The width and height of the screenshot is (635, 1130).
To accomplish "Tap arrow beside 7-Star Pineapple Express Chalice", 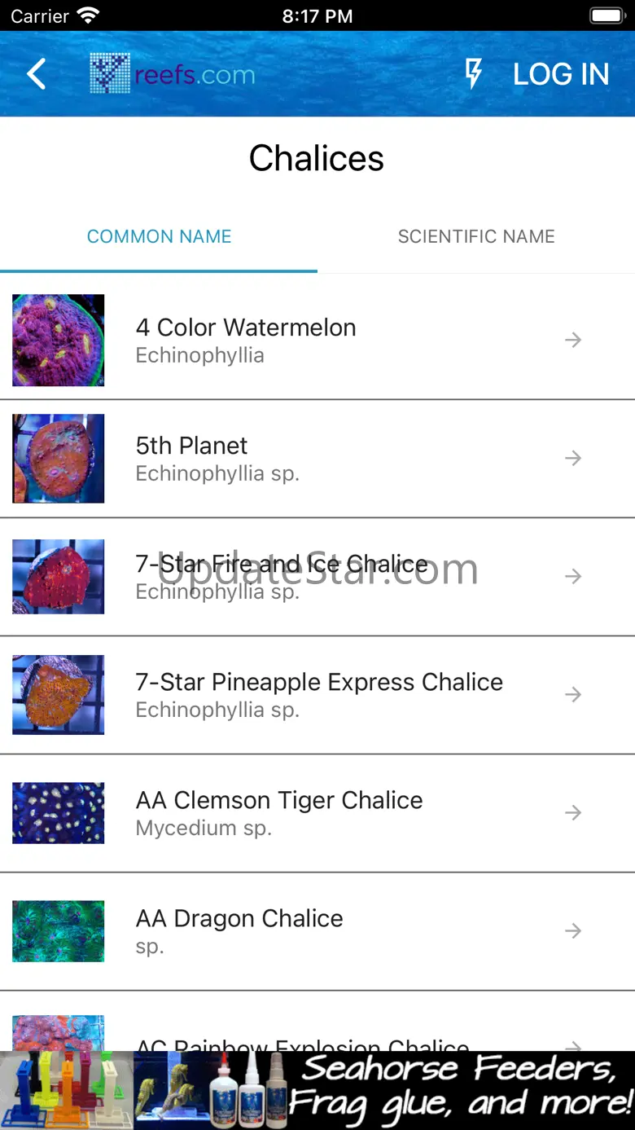I will pyautogui.click(x=573, y=694).
